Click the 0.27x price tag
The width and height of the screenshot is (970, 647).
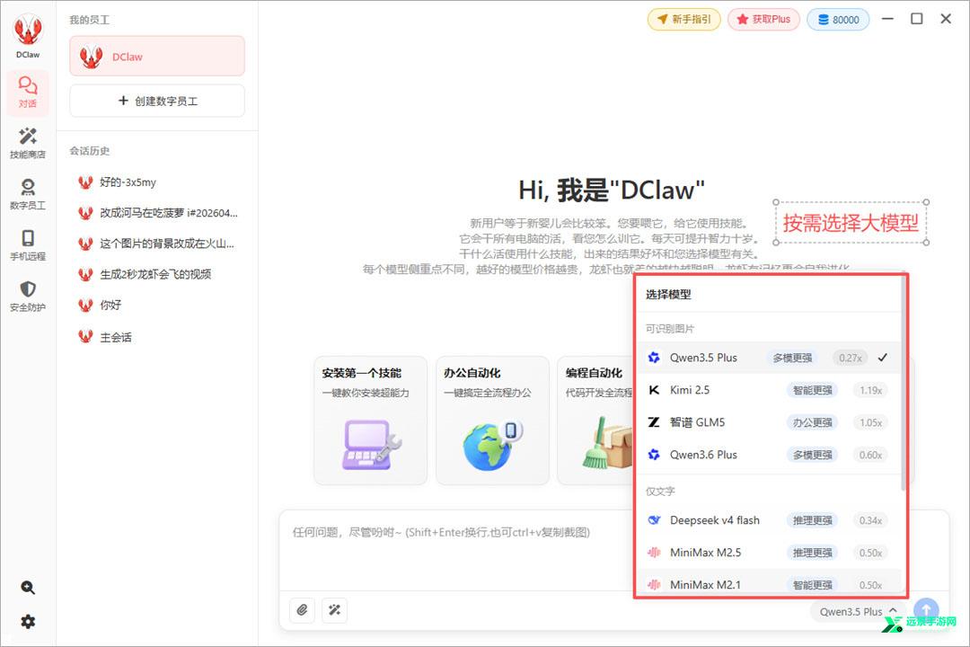pos(850,358)
